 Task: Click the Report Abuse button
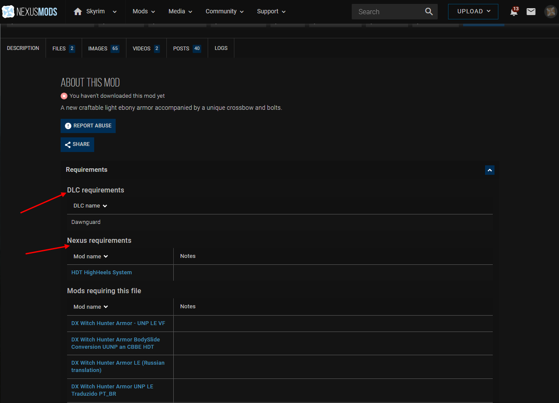(x=88, y=126)
